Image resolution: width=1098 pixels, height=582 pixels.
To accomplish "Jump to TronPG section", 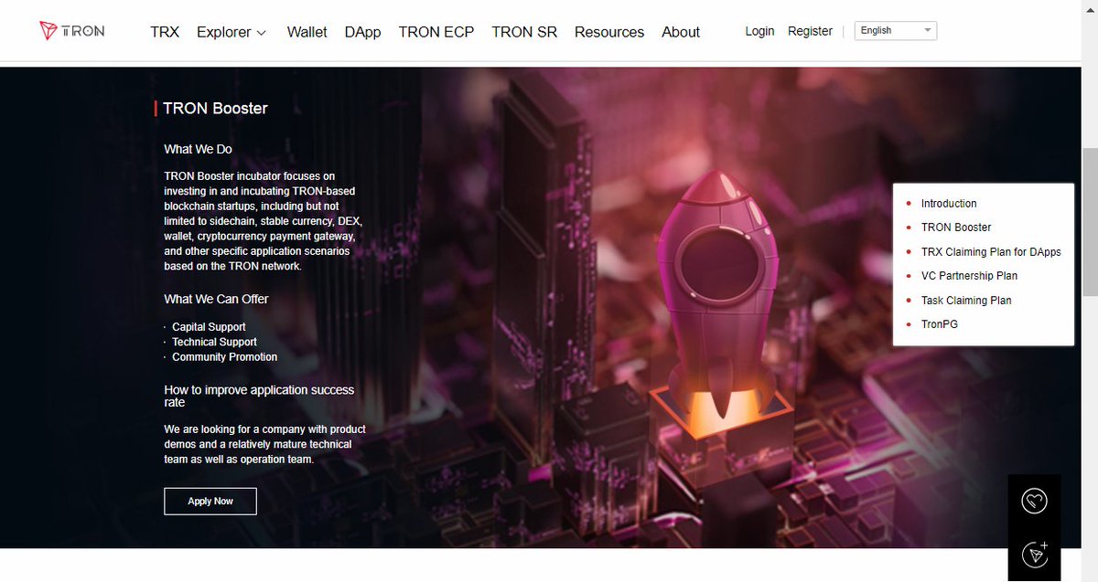I will click(940, 324).
